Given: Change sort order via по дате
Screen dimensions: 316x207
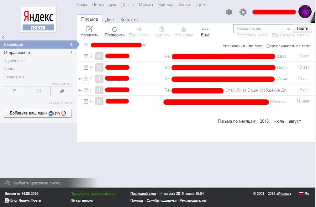Looking at the screenshot, I should tap(255, 46).
